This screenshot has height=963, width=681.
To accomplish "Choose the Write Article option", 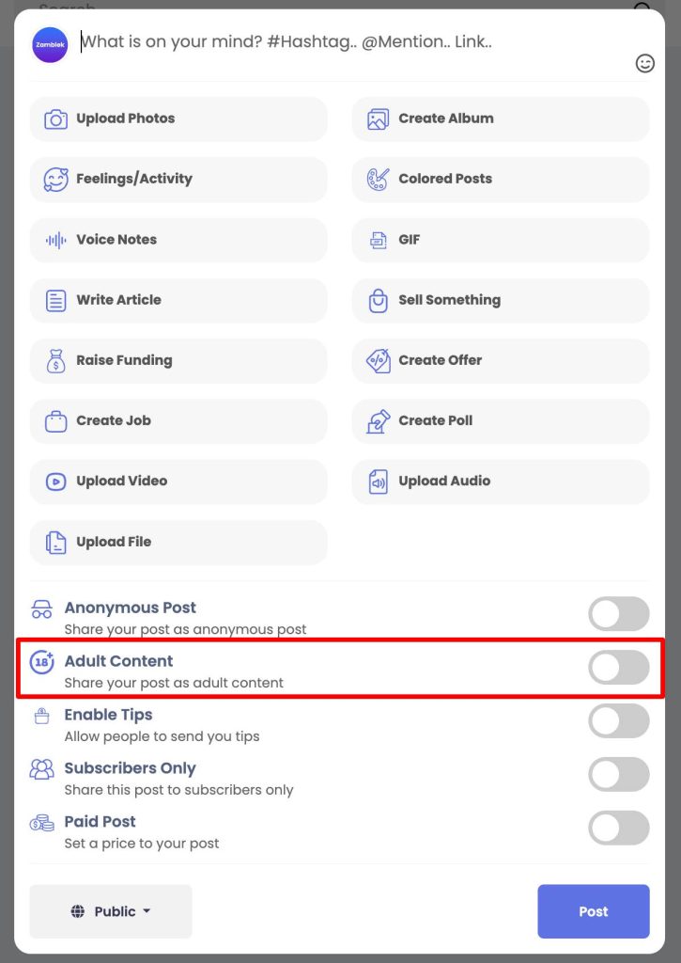I will 178,300.
